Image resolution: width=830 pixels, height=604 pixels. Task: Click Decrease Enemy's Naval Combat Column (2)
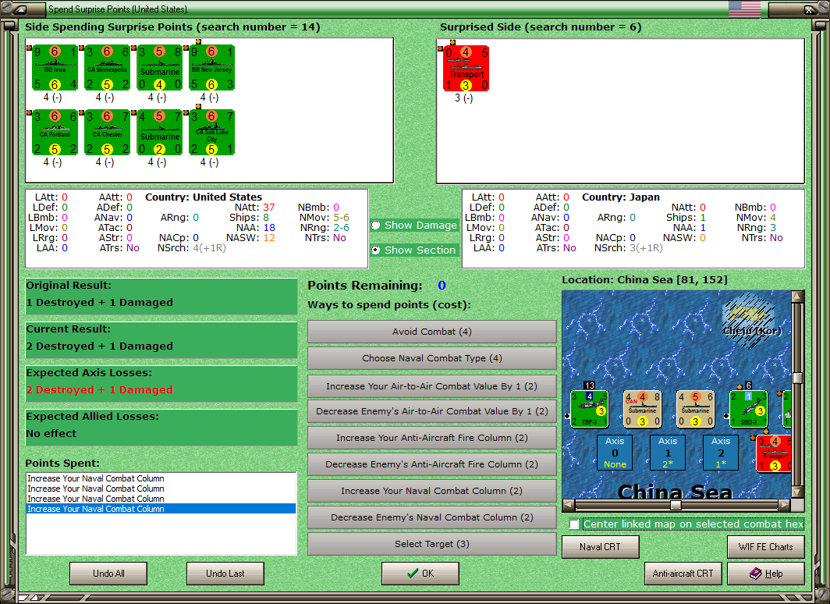(x=431, y=517)
